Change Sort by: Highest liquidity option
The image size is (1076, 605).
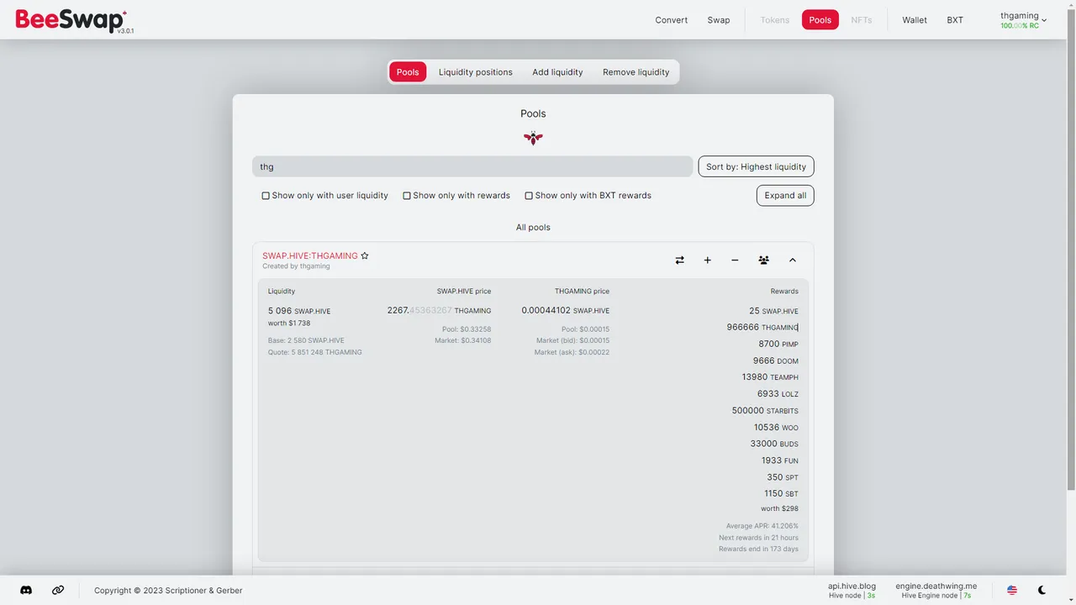pos(756,166)
